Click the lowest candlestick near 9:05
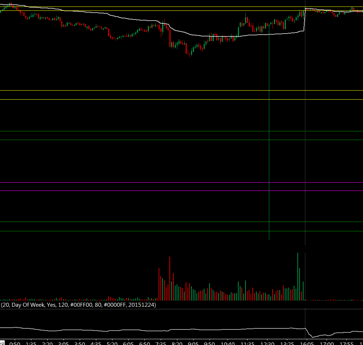363x345 pixels. (190, 55)
